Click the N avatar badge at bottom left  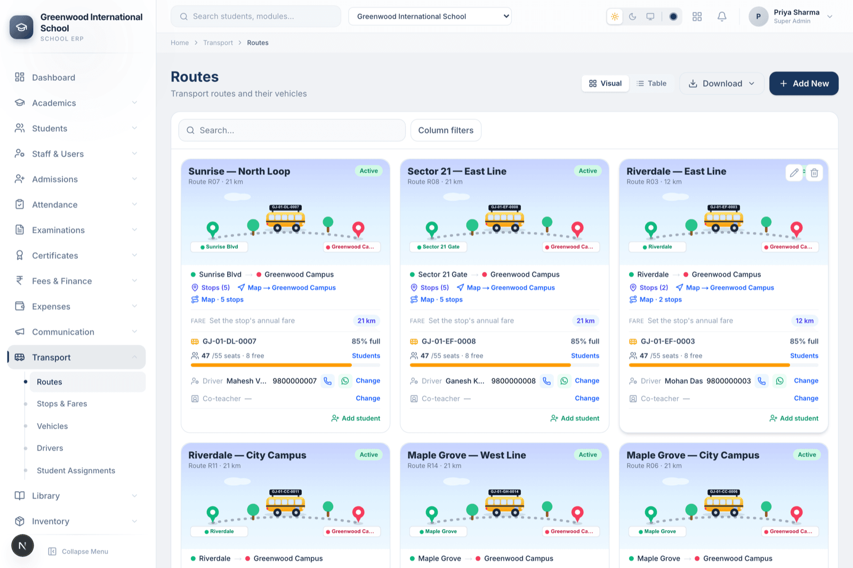pos(22,545)
